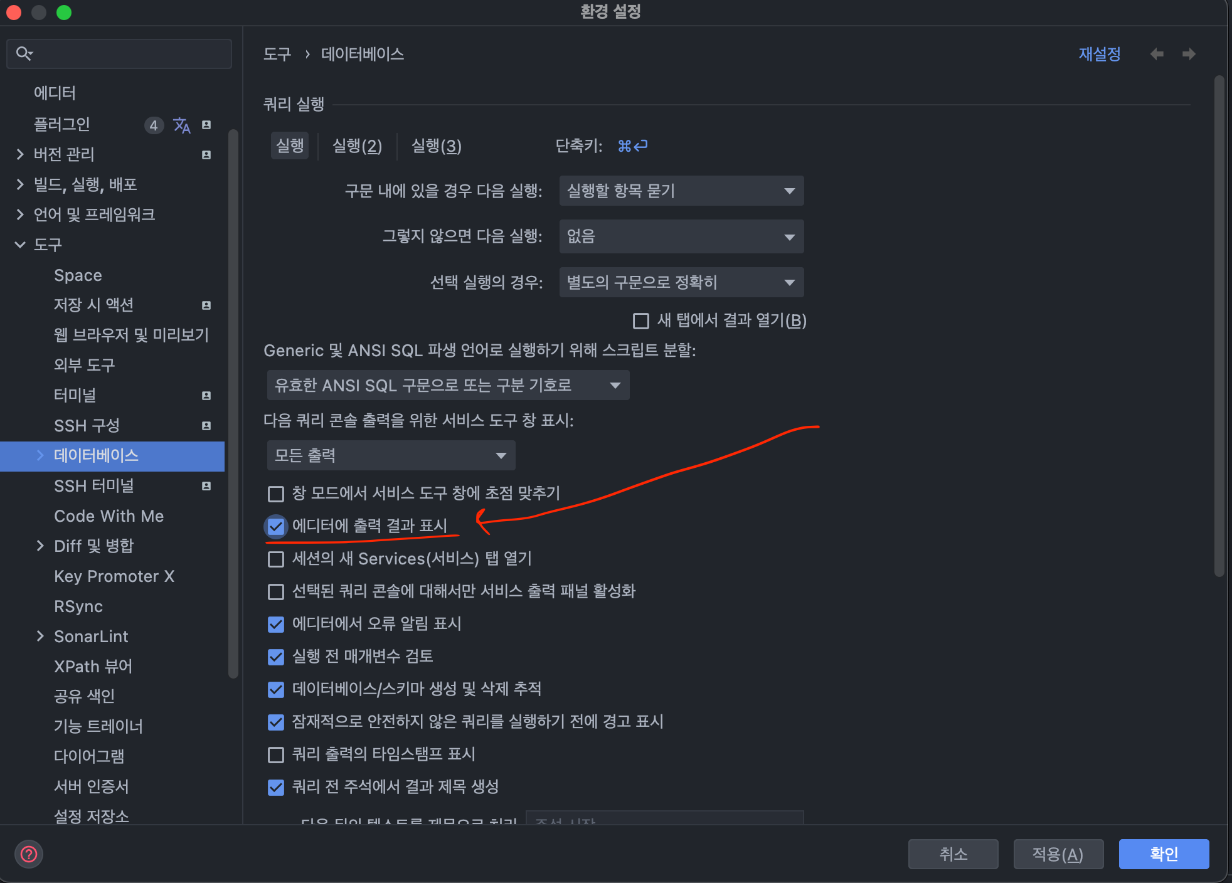The image size is (1232, 883).
Task: Click project-level icon beside 터미널
Action: 206,396
